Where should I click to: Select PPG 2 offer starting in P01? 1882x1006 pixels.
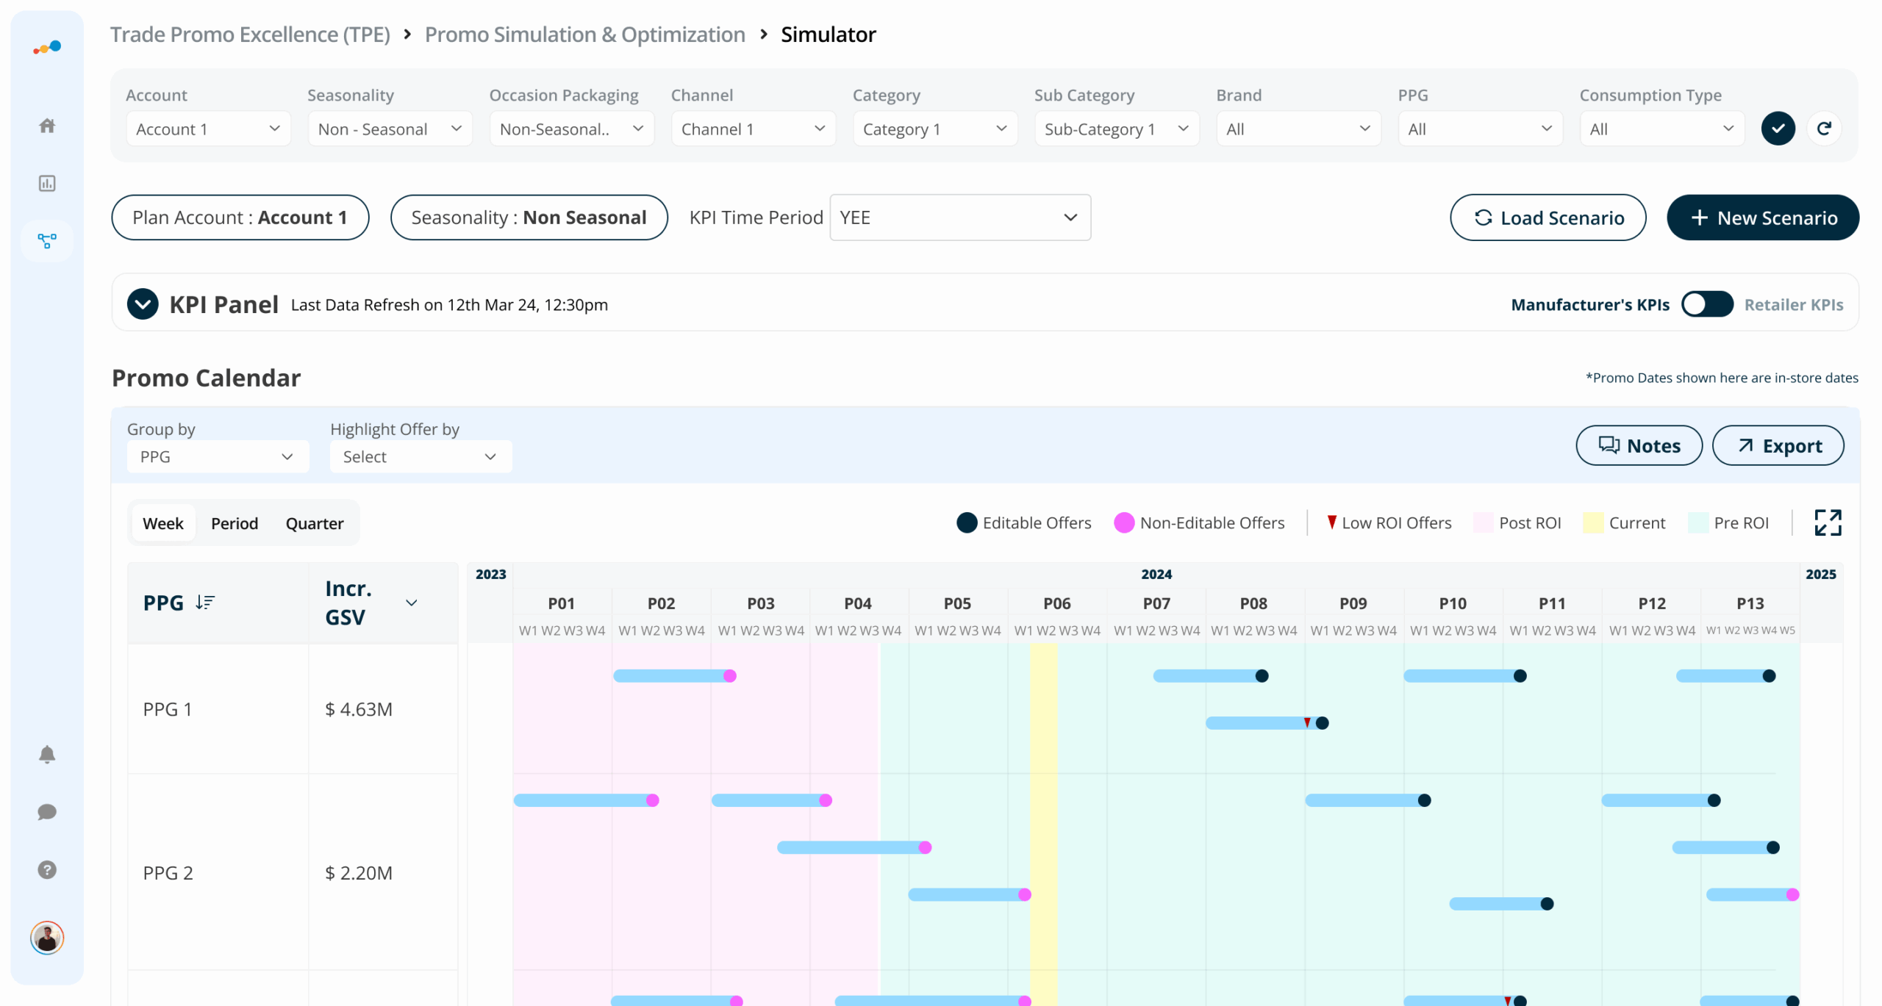point(586,800)
